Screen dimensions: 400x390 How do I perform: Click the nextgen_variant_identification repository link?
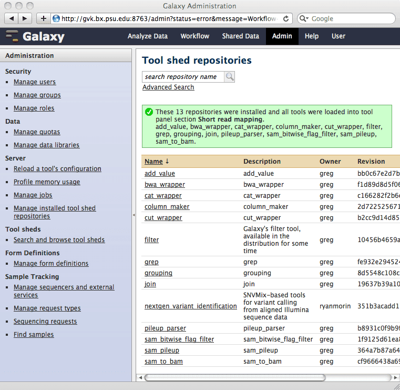(x=190, y=306)
